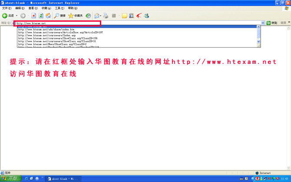Select the courseware/Index.asp suggestion
This screenshot has height=182, width=291.
(137, 35)
